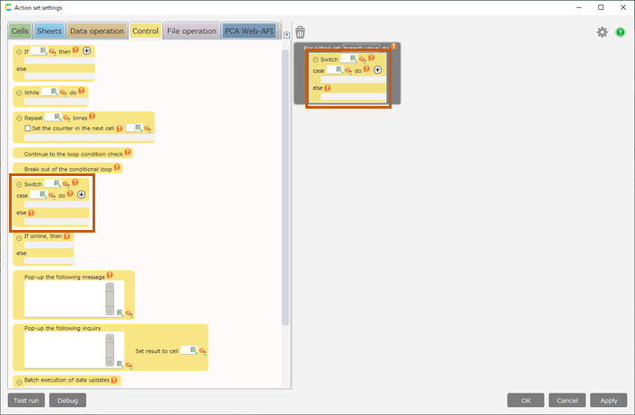The image size is (635, 415).
Task: Open the tab overflow dropdown arrow
Action: [287, 35]
